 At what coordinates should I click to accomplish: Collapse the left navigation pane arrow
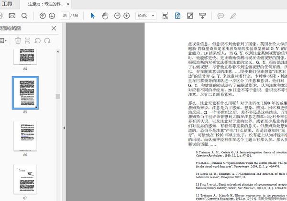click(64, 128)
